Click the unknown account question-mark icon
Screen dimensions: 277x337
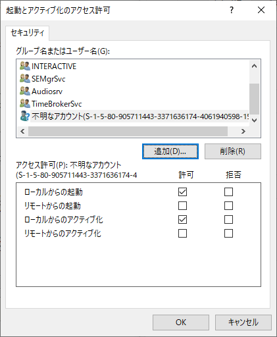[25, 116]
